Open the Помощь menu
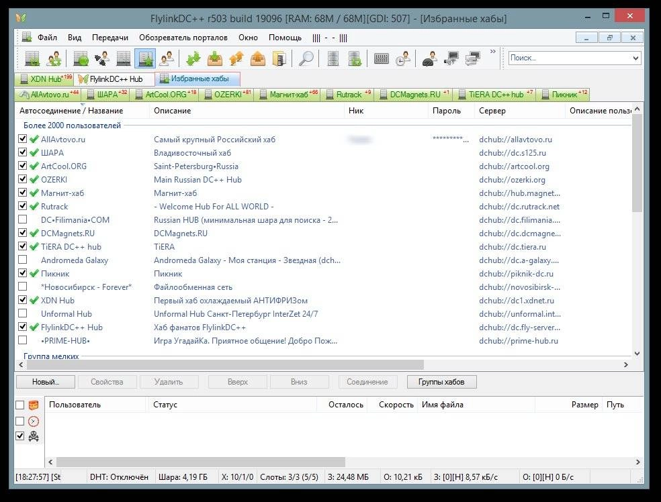Viewport: 661px width, 502px height. pyautogui.click(x=285, y=38)
